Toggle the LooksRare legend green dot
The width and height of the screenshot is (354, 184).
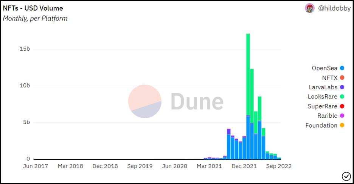point(342,97)
